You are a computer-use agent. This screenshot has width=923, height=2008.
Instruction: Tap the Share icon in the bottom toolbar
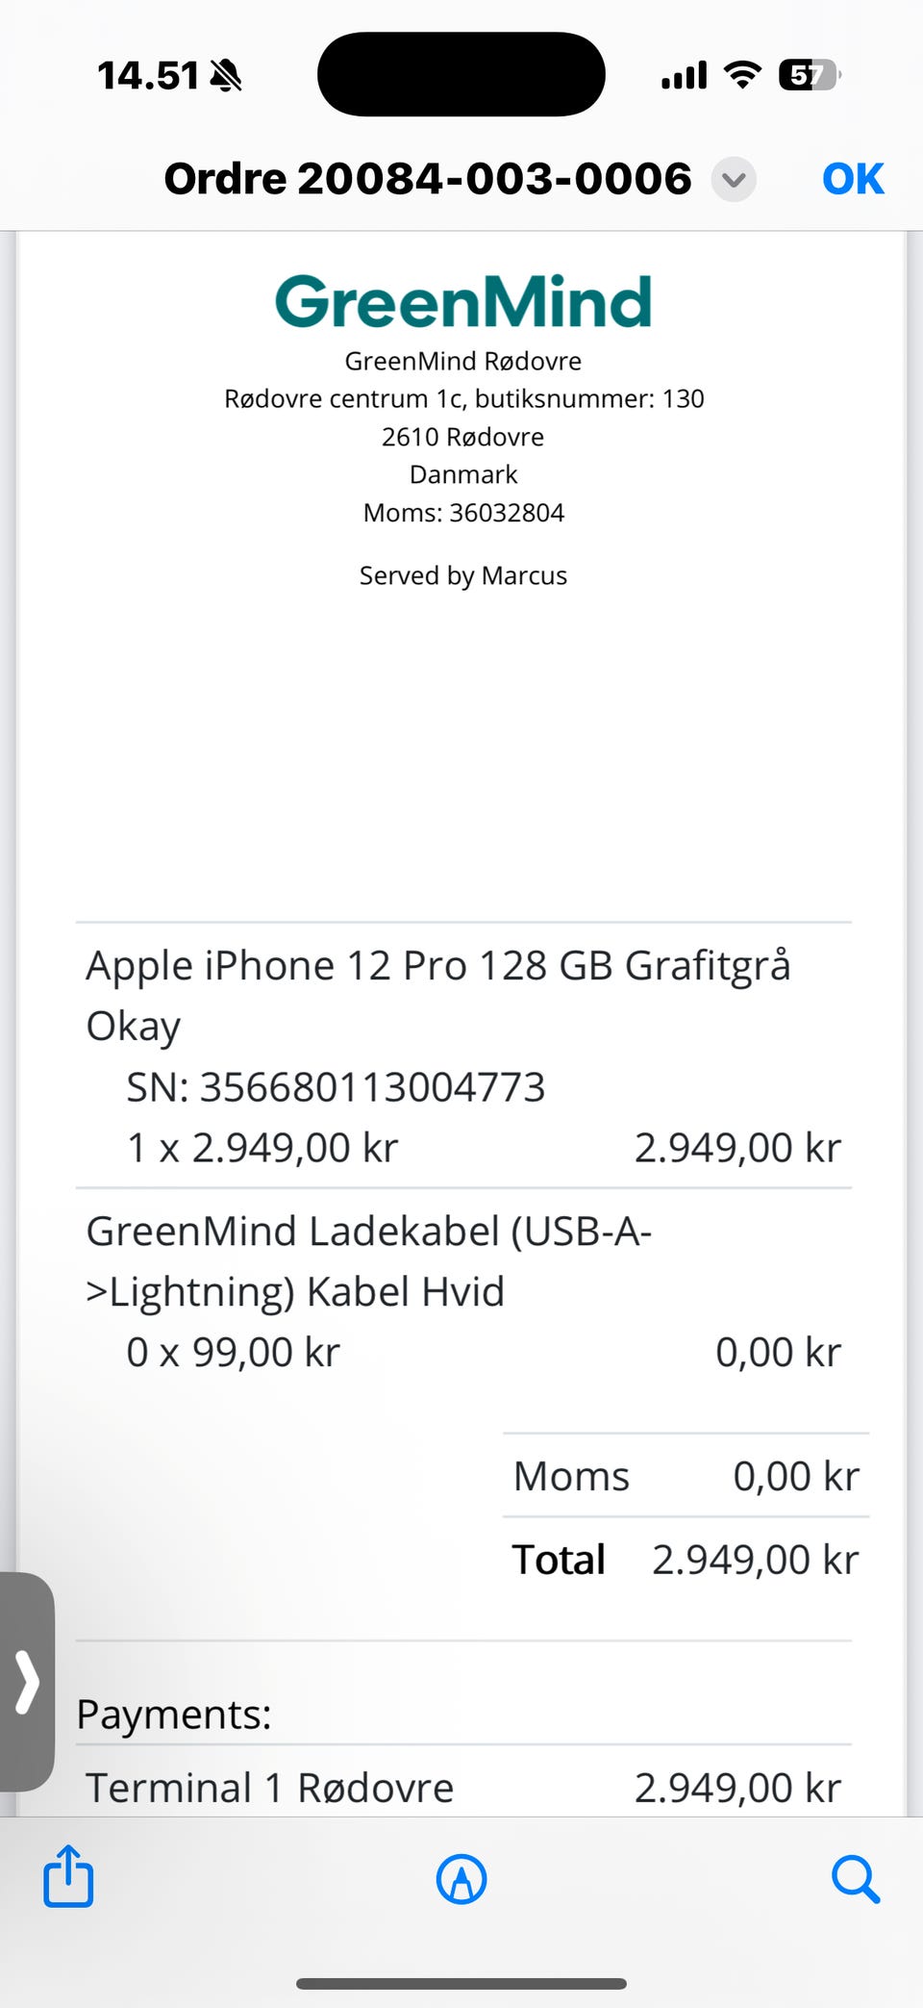tap(68, 1875)
